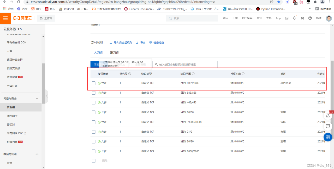Select the checkbox for port 443/443 rule
Image resolution: width=334 pixels, height=169 pixels.
tap(94, 102)
